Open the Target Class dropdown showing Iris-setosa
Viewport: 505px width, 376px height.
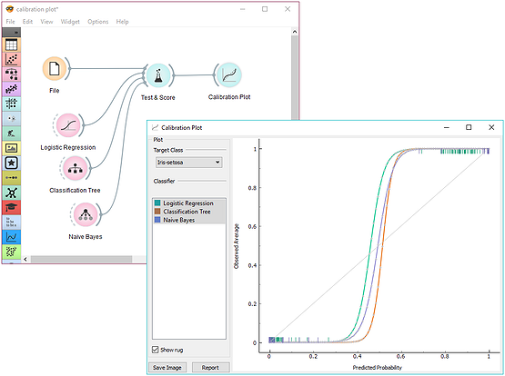tap(188, 163)
